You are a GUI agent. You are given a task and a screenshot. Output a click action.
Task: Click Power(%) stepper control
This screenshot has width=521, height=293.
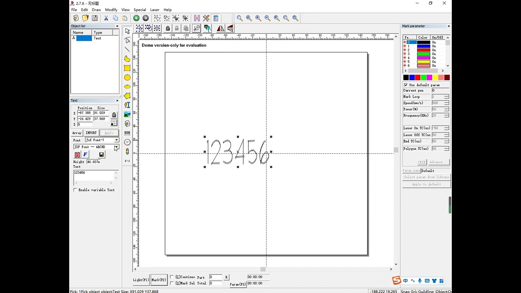coord(447,109)
